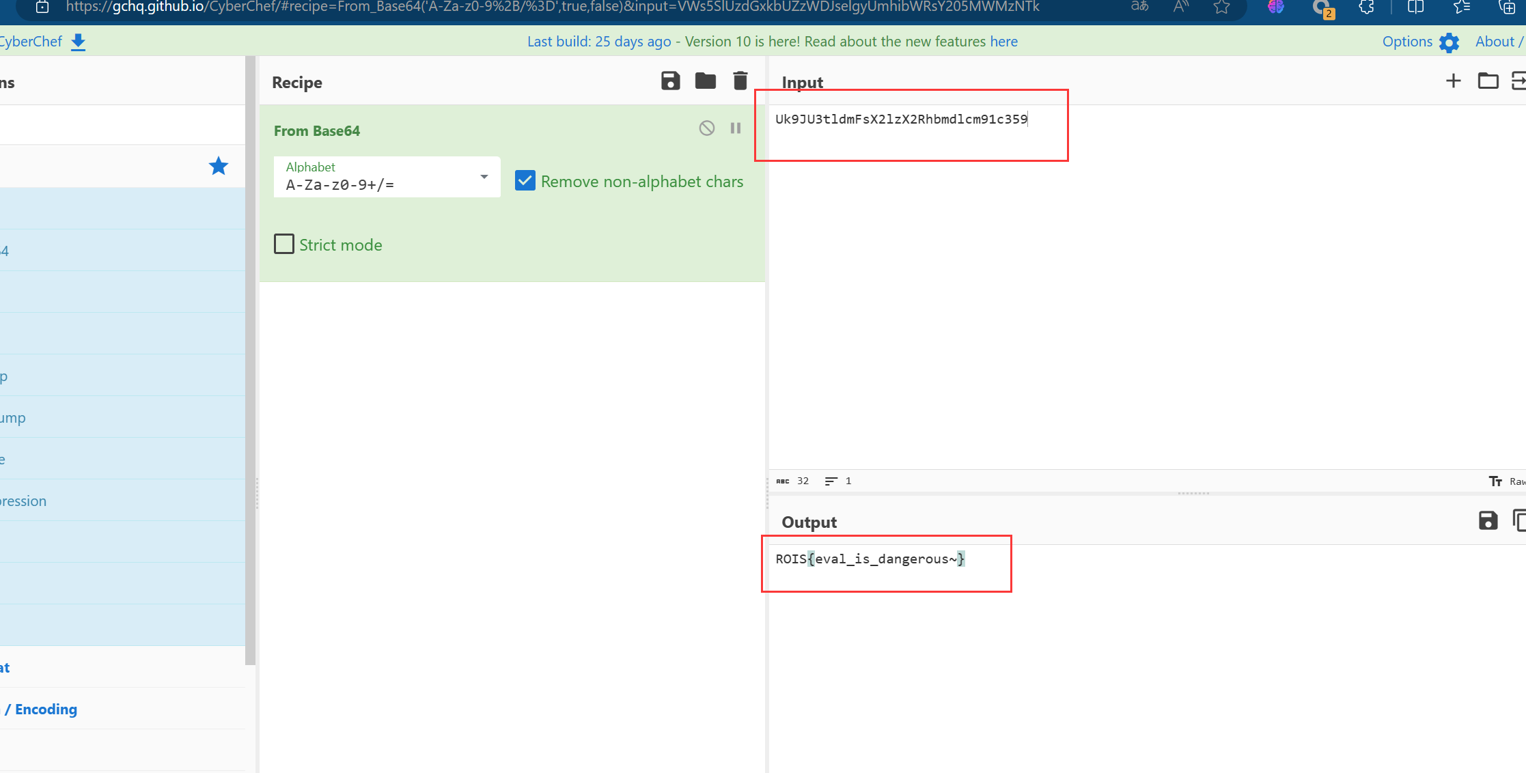This screenshot has height=773, width=1526.
Task: Download CyberChef via arrow icon
Action: pyautogui.click(x=79, y=42)
